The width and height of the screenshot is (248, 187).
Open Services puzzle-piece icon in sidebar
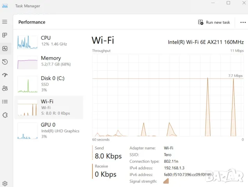[x=5, y=115]
